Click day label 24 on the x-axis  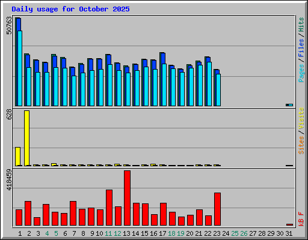[x=226, y=233]
